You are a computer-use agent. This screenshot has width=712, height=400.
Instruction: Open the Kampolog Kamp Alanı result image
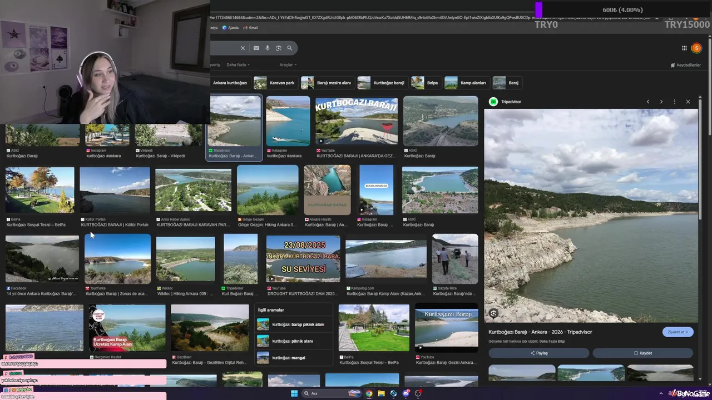385,259
